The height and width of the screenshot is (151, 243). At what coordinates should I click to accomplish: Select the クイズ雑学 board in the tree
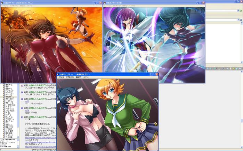point(9,129)
